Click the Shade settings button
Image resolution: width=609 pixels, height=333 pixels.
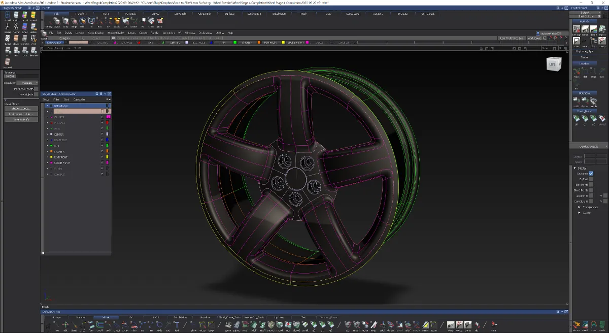click(x=20, y=108)
